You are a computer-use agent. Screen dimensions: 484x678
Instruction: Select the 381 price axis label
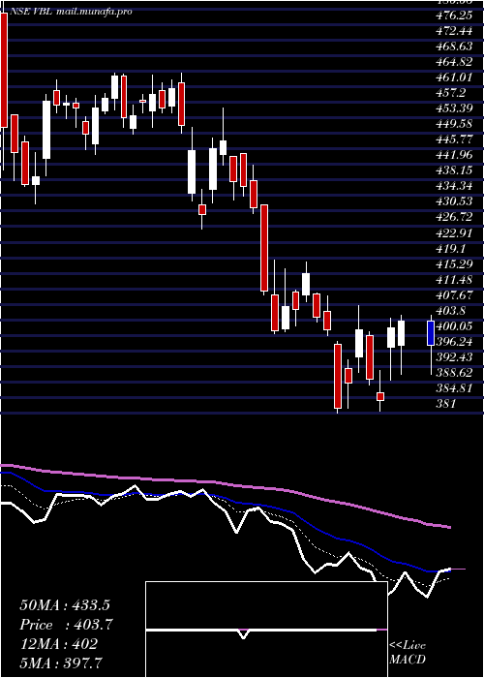coord(446,404)
